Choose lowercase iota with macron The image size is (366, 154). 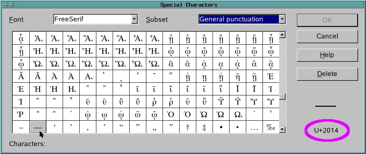[x=154, y=89]
